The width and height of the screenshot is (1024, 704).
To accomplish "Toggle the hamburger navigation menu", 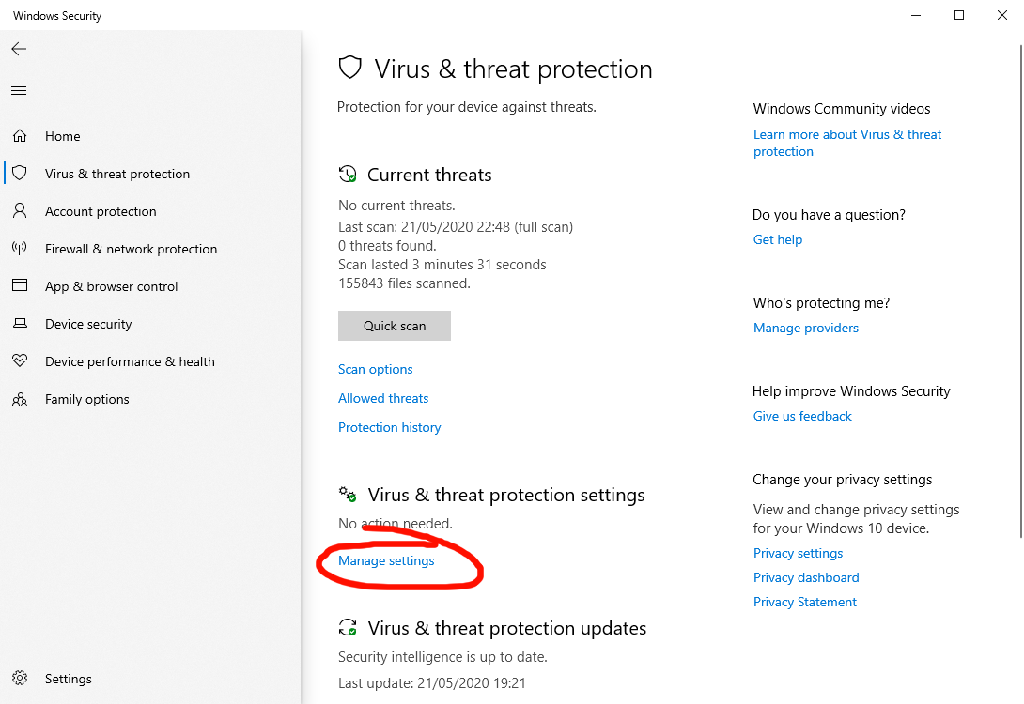I will [x=19, y=91].
